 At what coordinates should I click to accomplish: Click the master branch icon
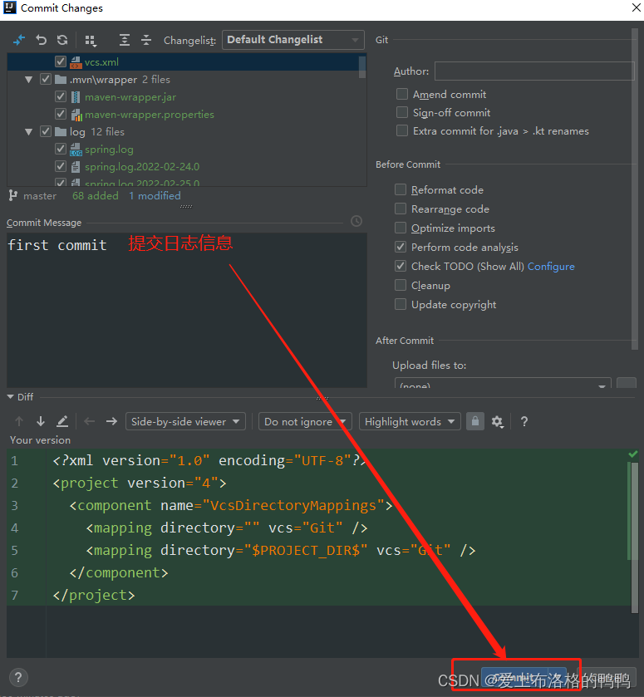point(13,195)
